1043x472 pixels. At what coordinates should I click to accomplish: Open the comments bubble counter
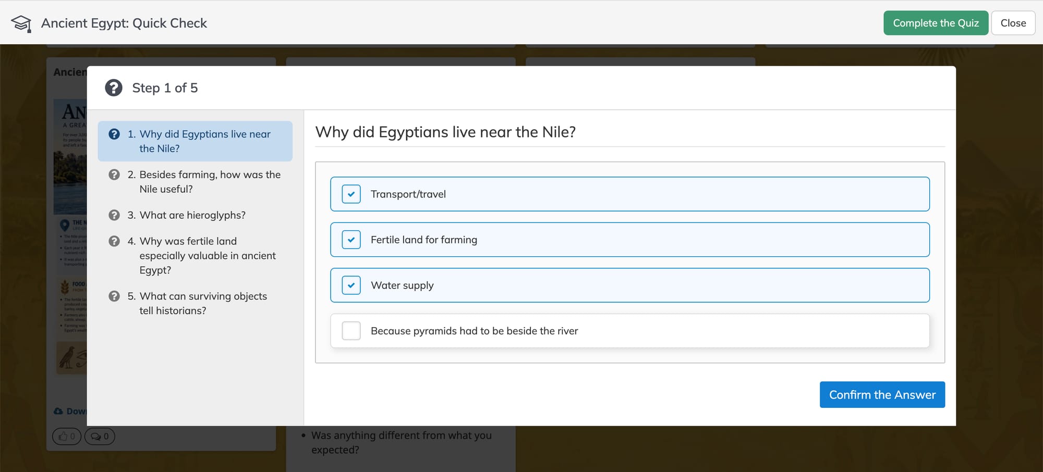tap(100, 436)
